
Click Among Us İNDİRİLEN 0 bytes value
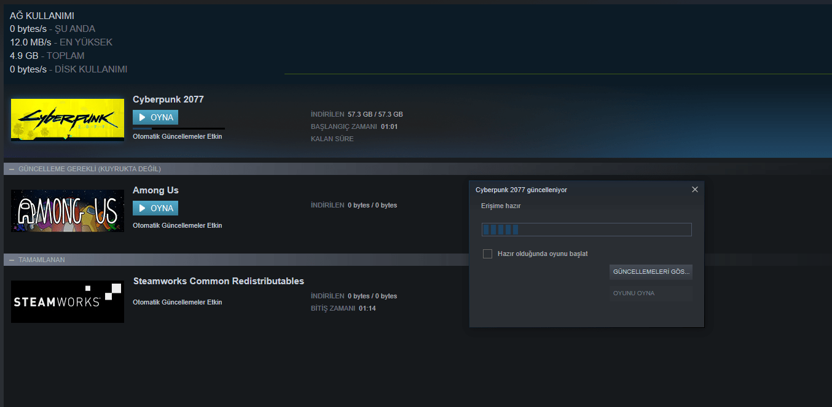coord(372,205)
